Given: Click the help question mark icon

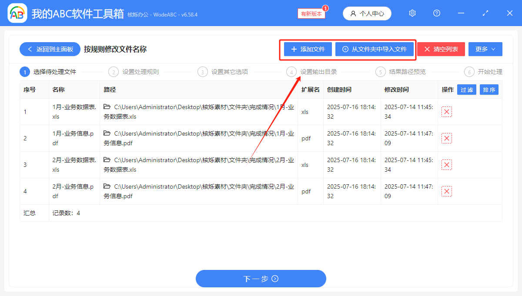Looking at the screenshot, I should click(x=436, y=13).
